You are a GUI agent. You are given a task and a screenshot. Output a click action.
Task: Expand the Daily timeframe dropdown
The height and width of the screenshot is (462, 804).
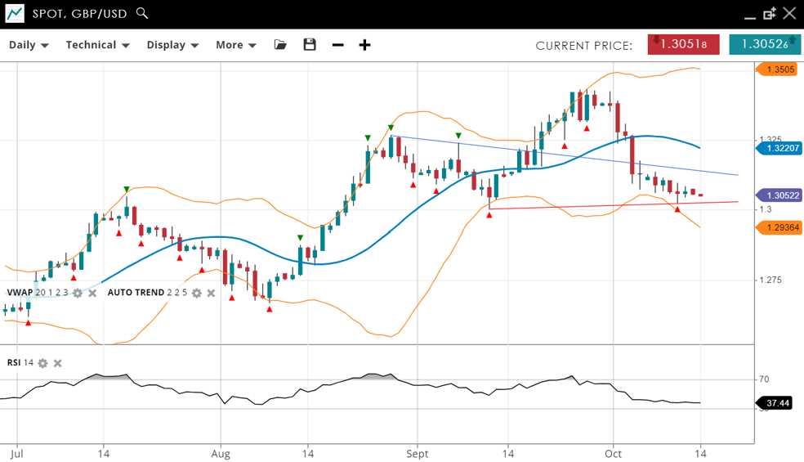[29, 45]
